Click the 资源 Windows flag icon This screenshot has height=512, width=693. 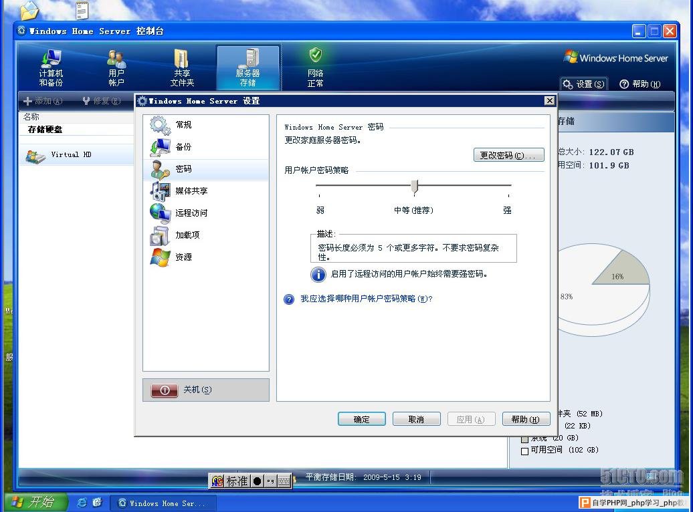point(160,257)
